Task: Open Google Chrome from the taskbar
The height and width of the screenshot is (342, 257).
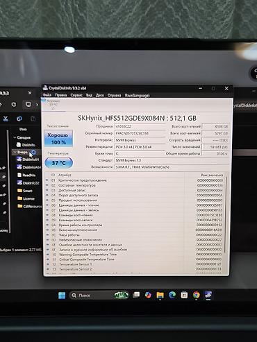Action: click(x=196, y=295)
